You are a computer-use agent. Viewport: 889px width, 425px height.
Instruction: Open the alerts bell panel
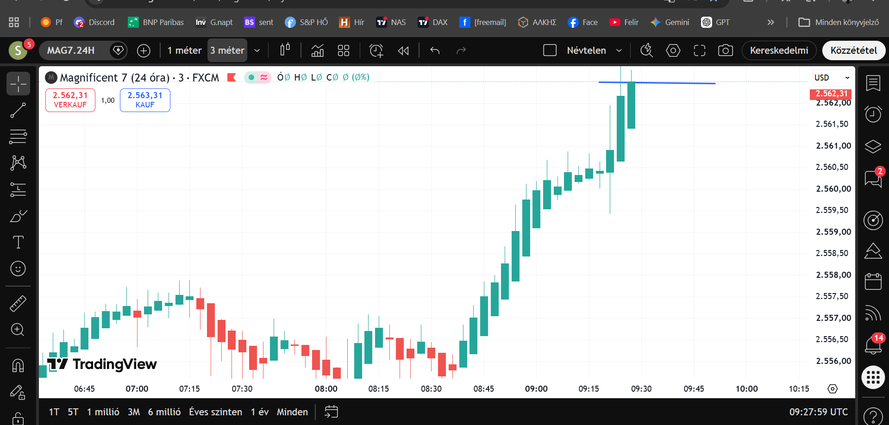[873, 345]
